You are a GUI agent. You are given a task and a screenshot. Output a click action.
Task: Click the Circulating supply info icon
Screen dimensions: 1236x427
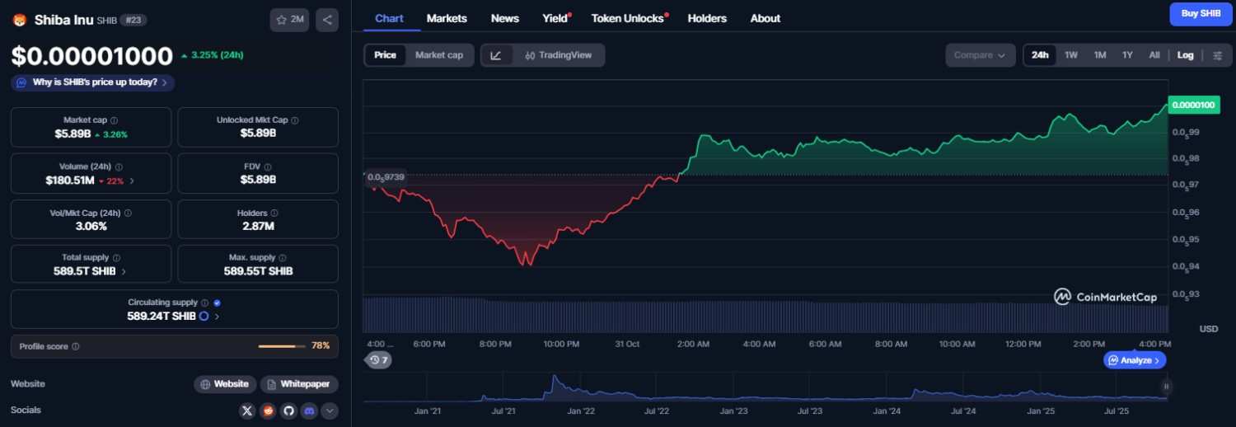(205, 303)
